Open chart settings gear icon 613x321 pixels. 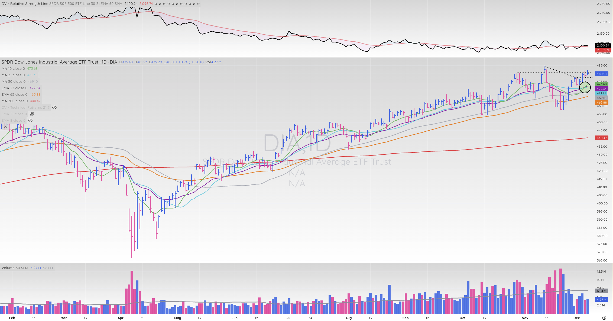pyautogui.click(x=604, y=318)
